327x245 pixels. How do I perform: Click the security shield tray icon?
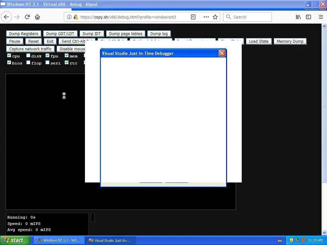(x=292, y=241)
